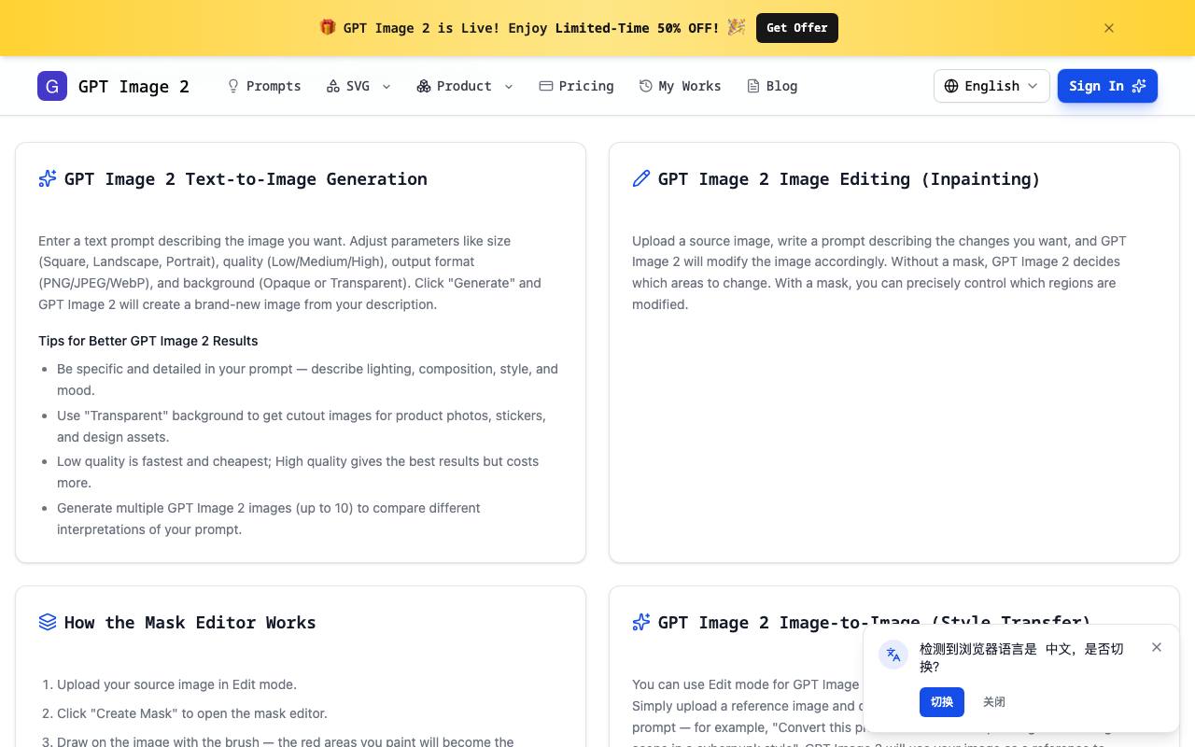Click "检测到浏览器语言是 中文" popup message
Screen dimensions: 1195x747
(x=1021, y=657)
